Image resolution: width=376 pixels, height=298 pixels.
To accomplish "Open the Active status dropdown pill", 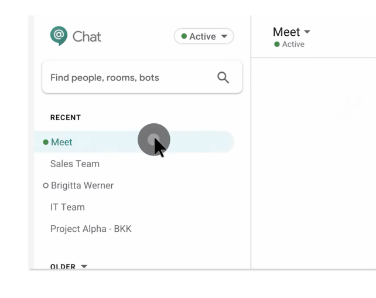I will pyautogui.click(x=204, y=36).
